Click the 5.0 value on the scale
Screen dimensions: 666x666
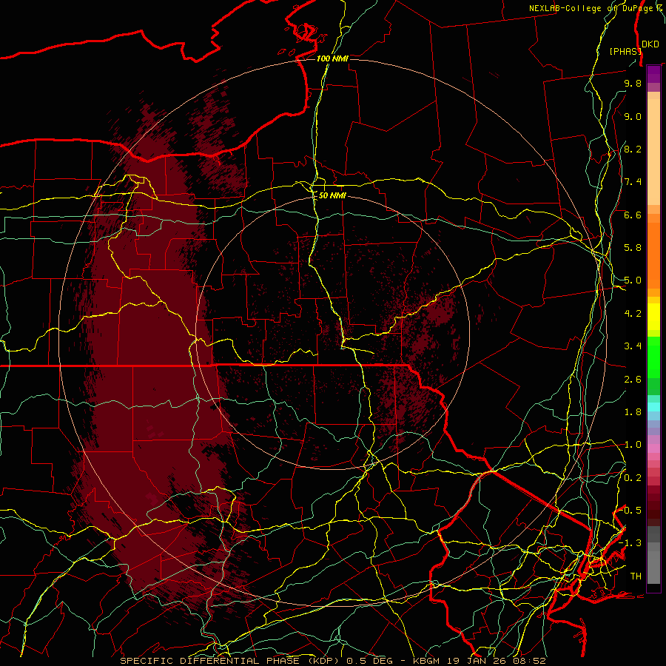(x=633, y=280)
